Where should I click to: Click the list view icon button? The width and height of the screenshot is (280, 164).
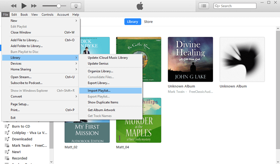(x=204, y=6)
